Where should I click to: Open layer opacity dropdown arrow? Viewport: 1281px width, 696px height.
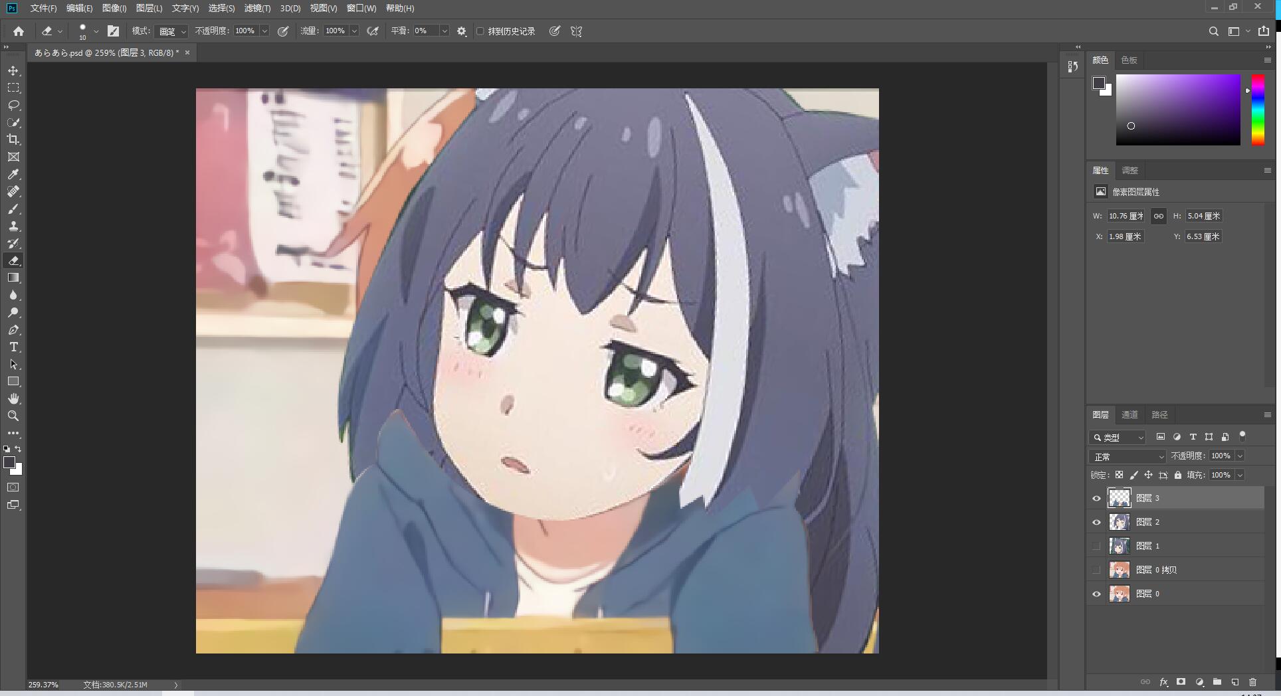(x=1240, y=456)
